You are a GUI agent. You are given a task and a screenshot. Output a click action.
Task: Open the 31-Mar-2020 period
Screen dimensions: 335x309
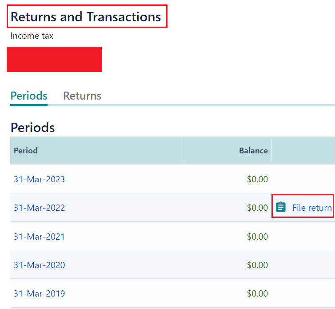(39, 265)
